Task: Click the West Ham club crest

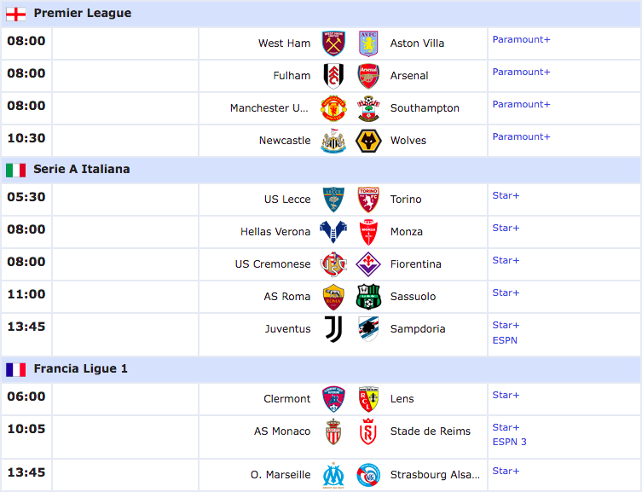Action: tap(333, 43)
